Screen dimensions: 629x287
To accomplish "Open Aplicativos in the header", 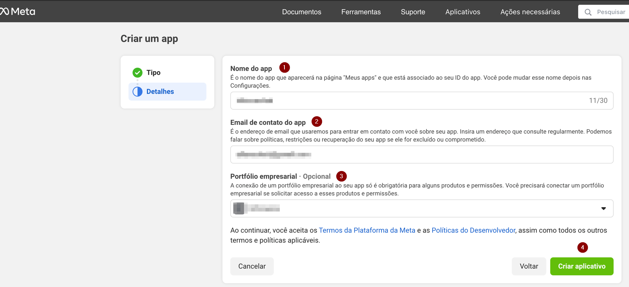I will click(x=463, y=12).
